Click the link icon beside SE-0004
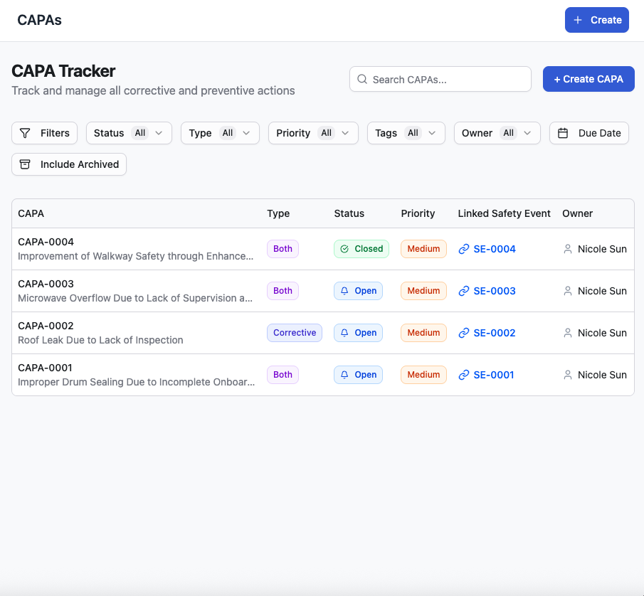Viewport: 644px width, 596px height. (464, 249)
